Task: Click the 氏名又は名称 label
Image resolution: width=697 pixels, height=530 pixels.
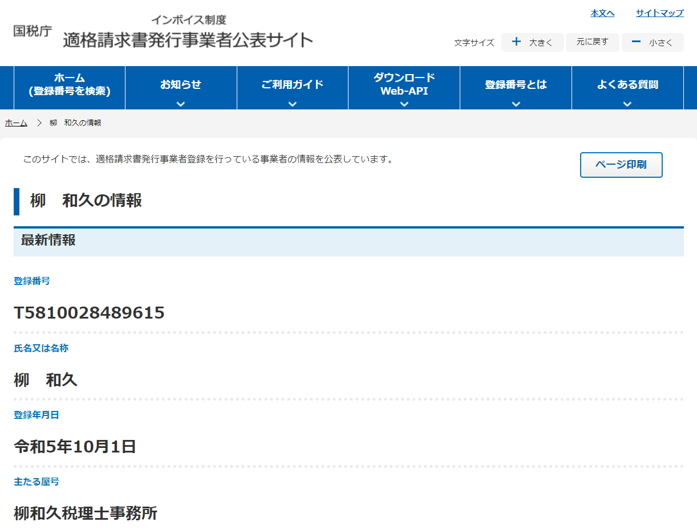Action: coord(41,348)
